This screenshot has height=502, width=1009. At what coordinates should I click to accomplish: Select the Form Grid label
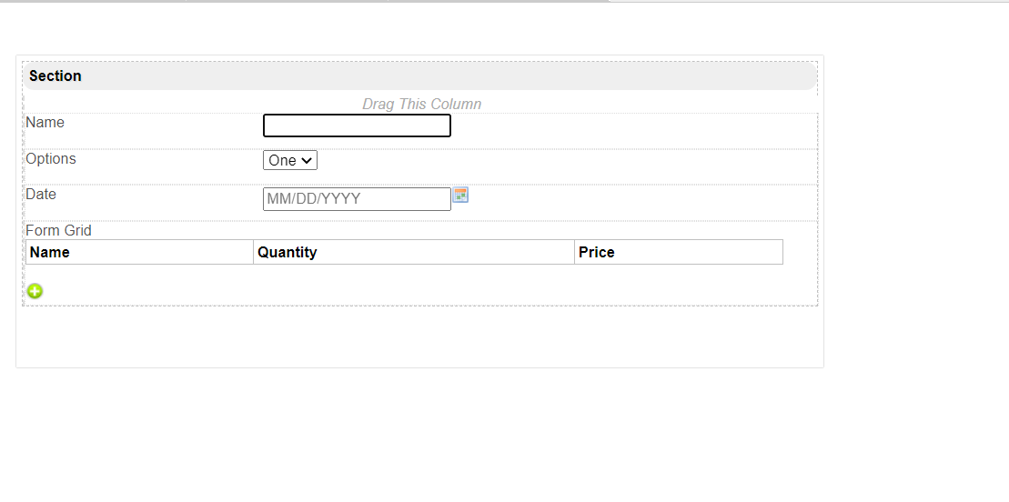pos(58,231)
